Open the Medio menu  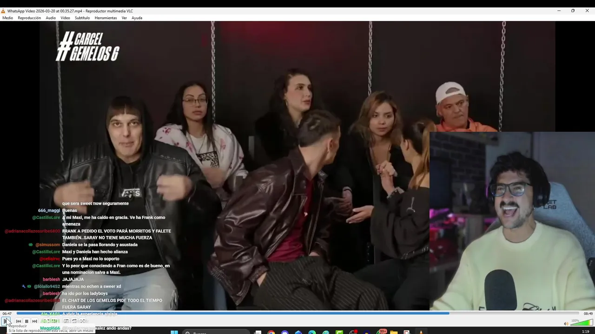point(7,18)
